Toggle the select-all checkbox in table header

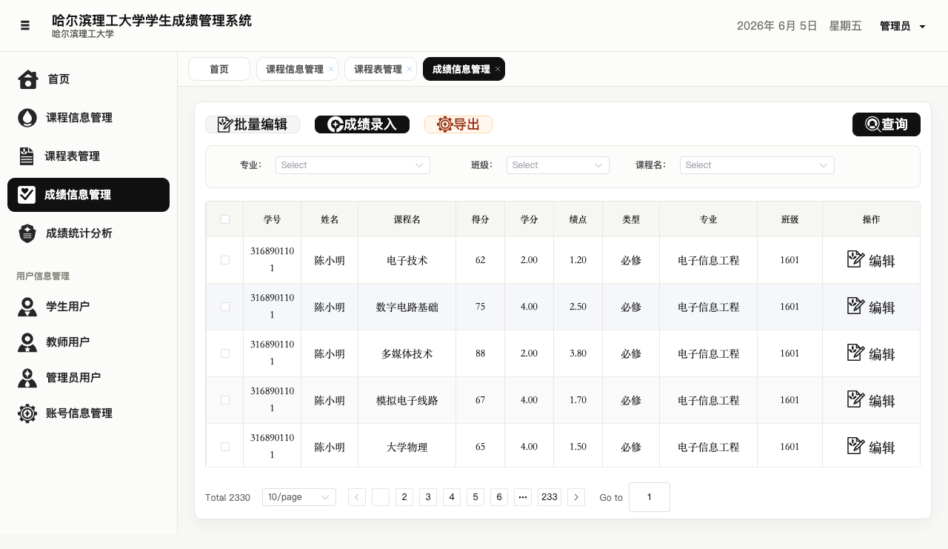tap(225, 219)
